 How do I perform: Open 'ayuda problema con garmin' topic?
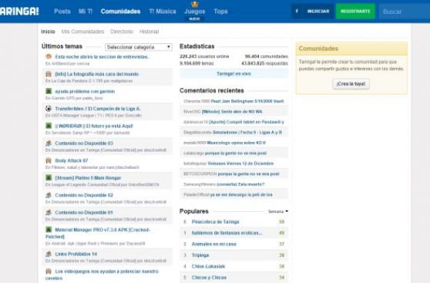pyautogui.click(x=85, y=92)
